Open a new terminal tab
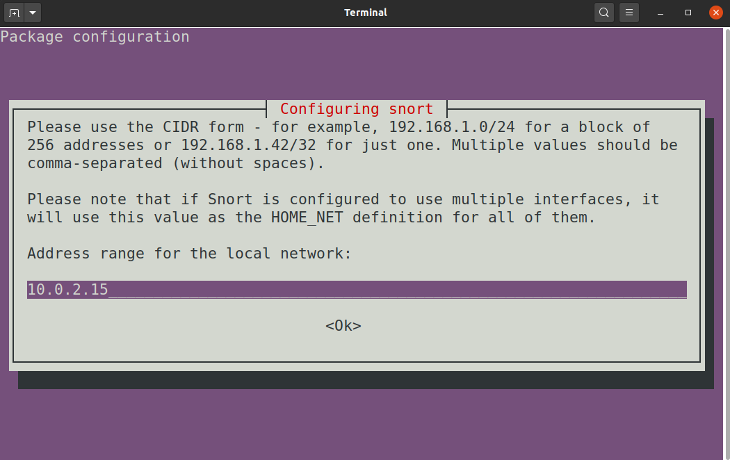 tap(14, 13)
